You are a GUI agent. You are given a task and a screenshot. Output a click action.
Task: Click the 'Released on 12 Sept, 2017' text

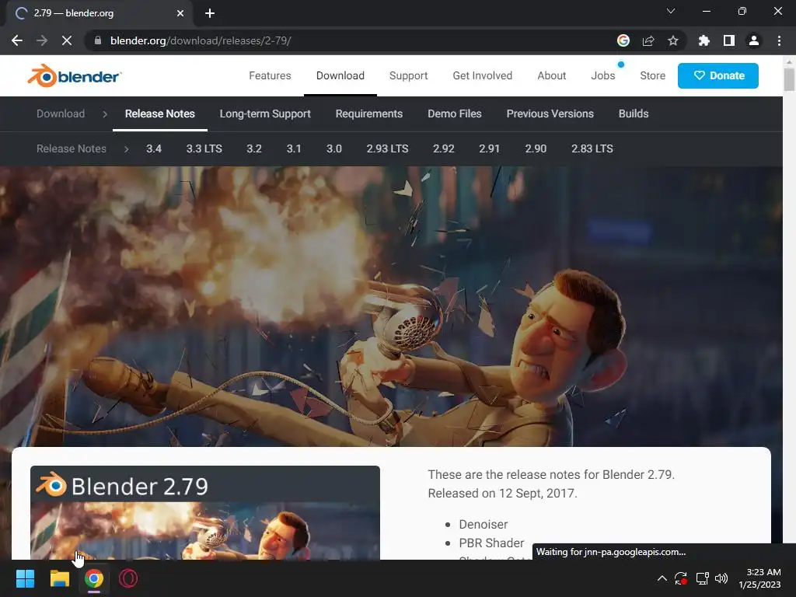[x=503, y=494]
